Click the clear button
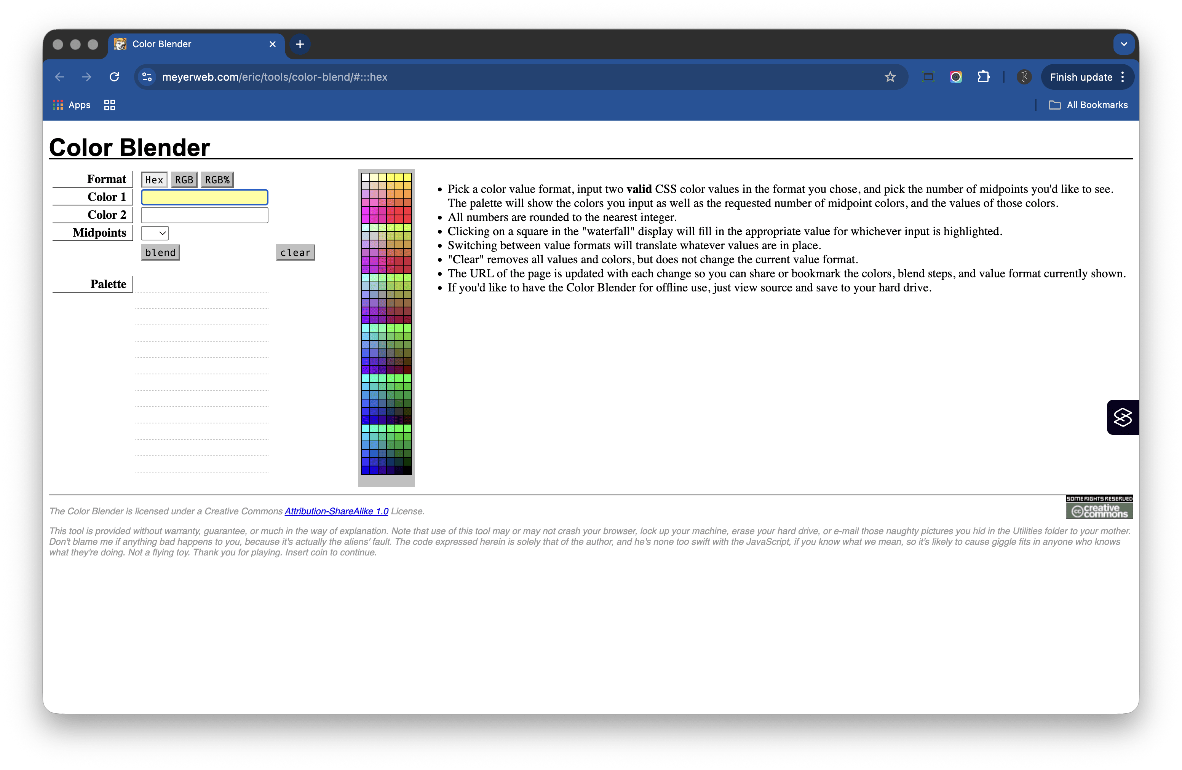 (295, 253)
